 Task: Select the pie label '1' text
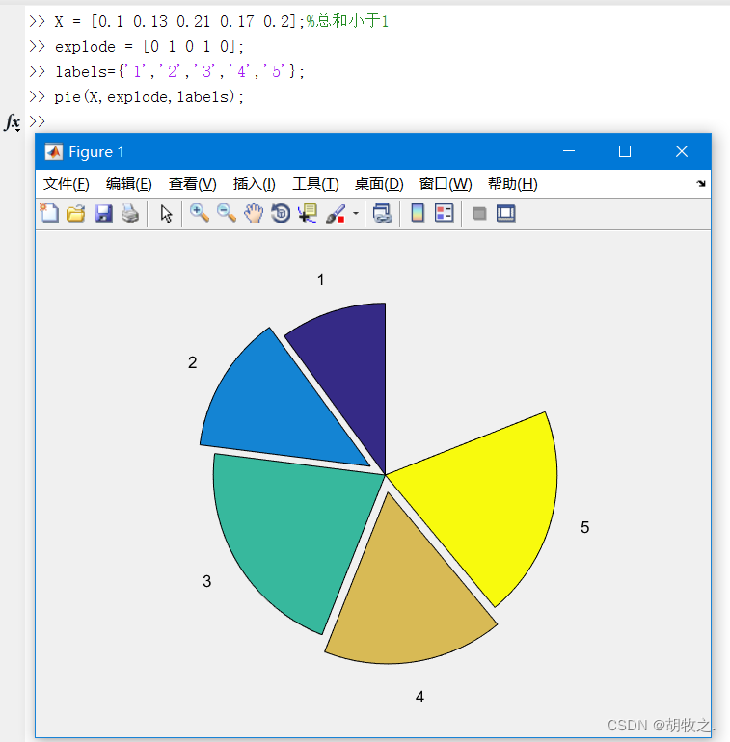click(x=320, y=279)
